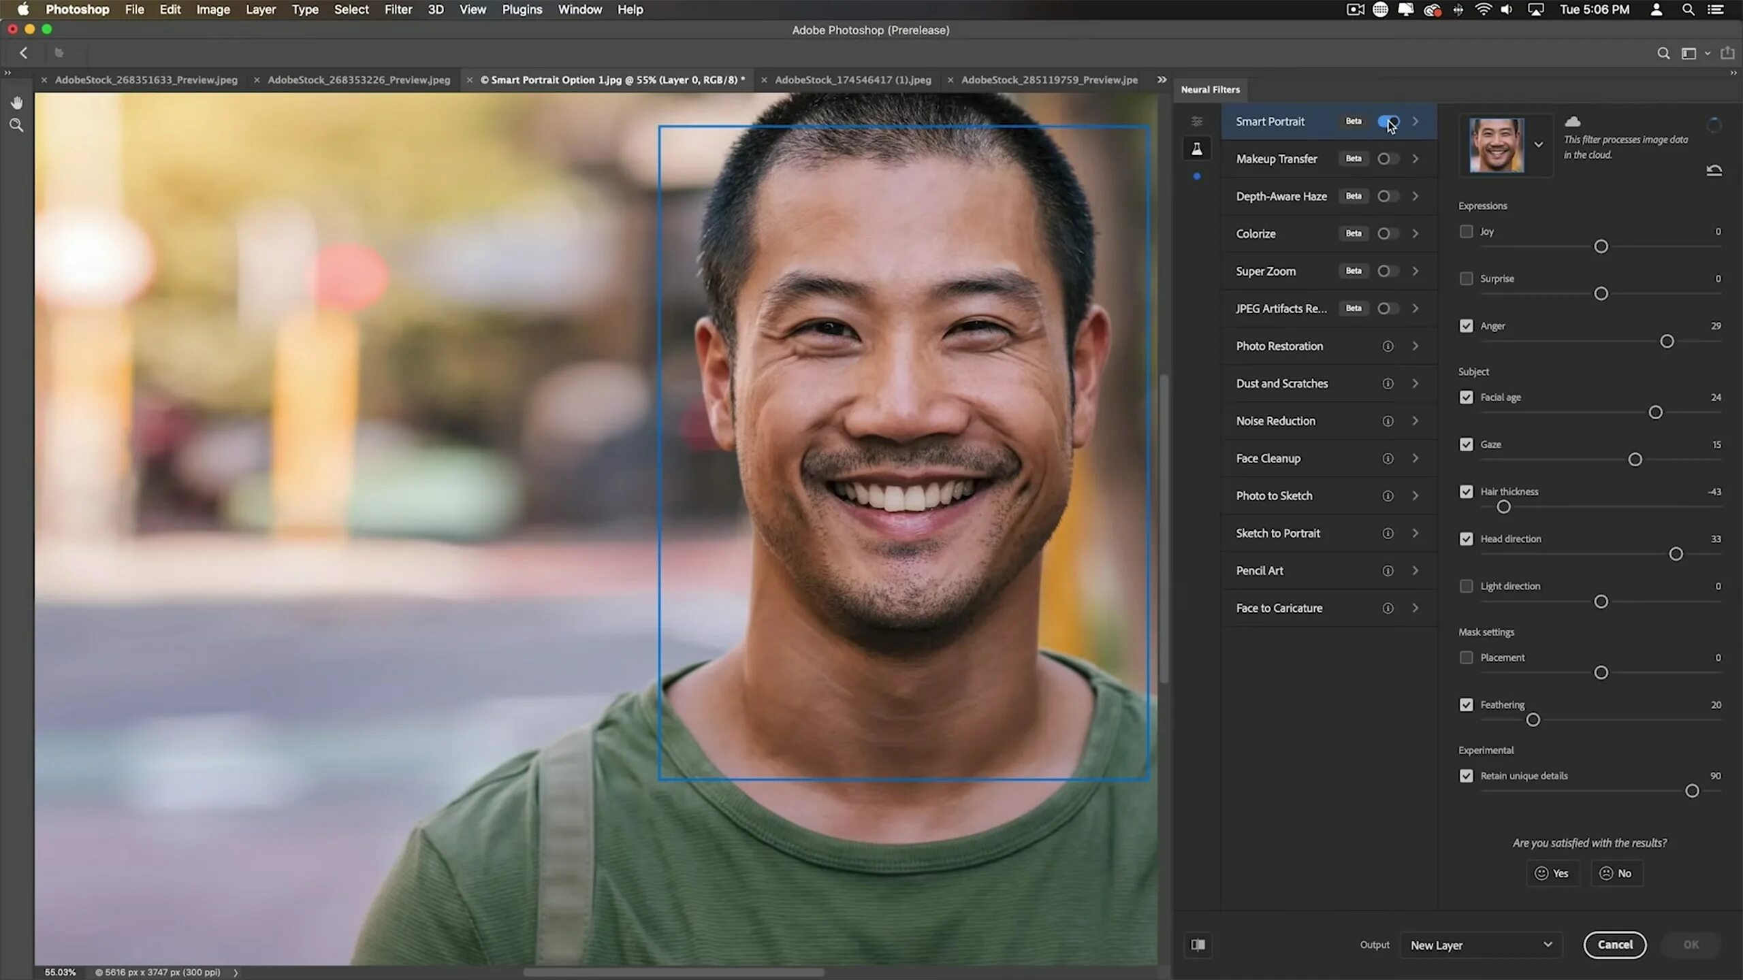Screen dimensions: 1743x980
Task: Check the Joy expression checkbox
Action: coord(1466,231)
